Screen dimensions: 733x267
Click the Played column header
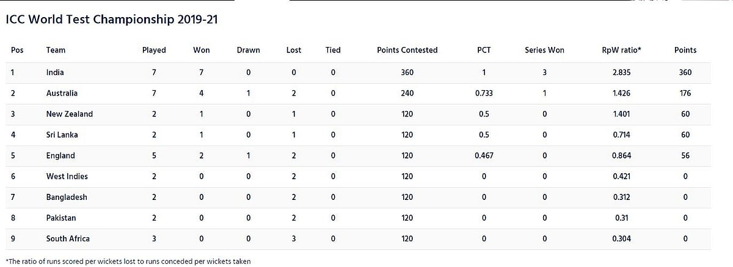154,50
